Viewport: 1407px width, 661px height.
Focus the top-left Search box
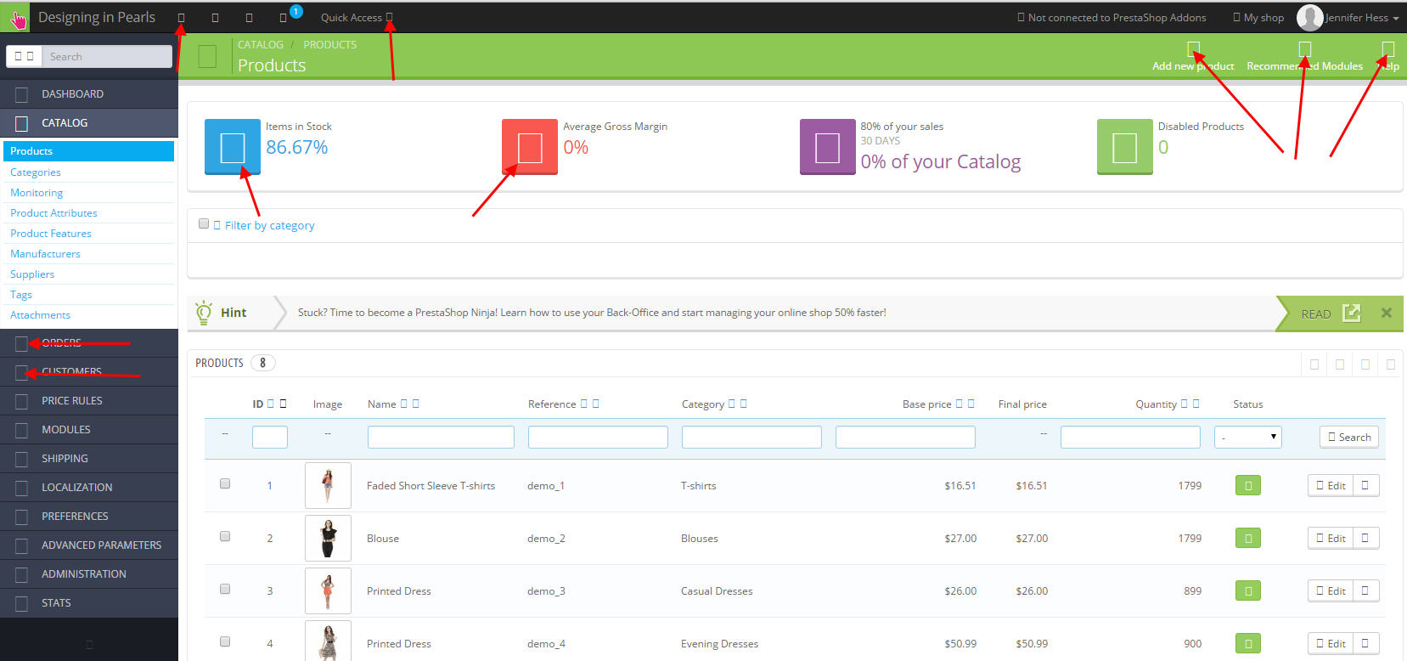(x=107, y=56)
